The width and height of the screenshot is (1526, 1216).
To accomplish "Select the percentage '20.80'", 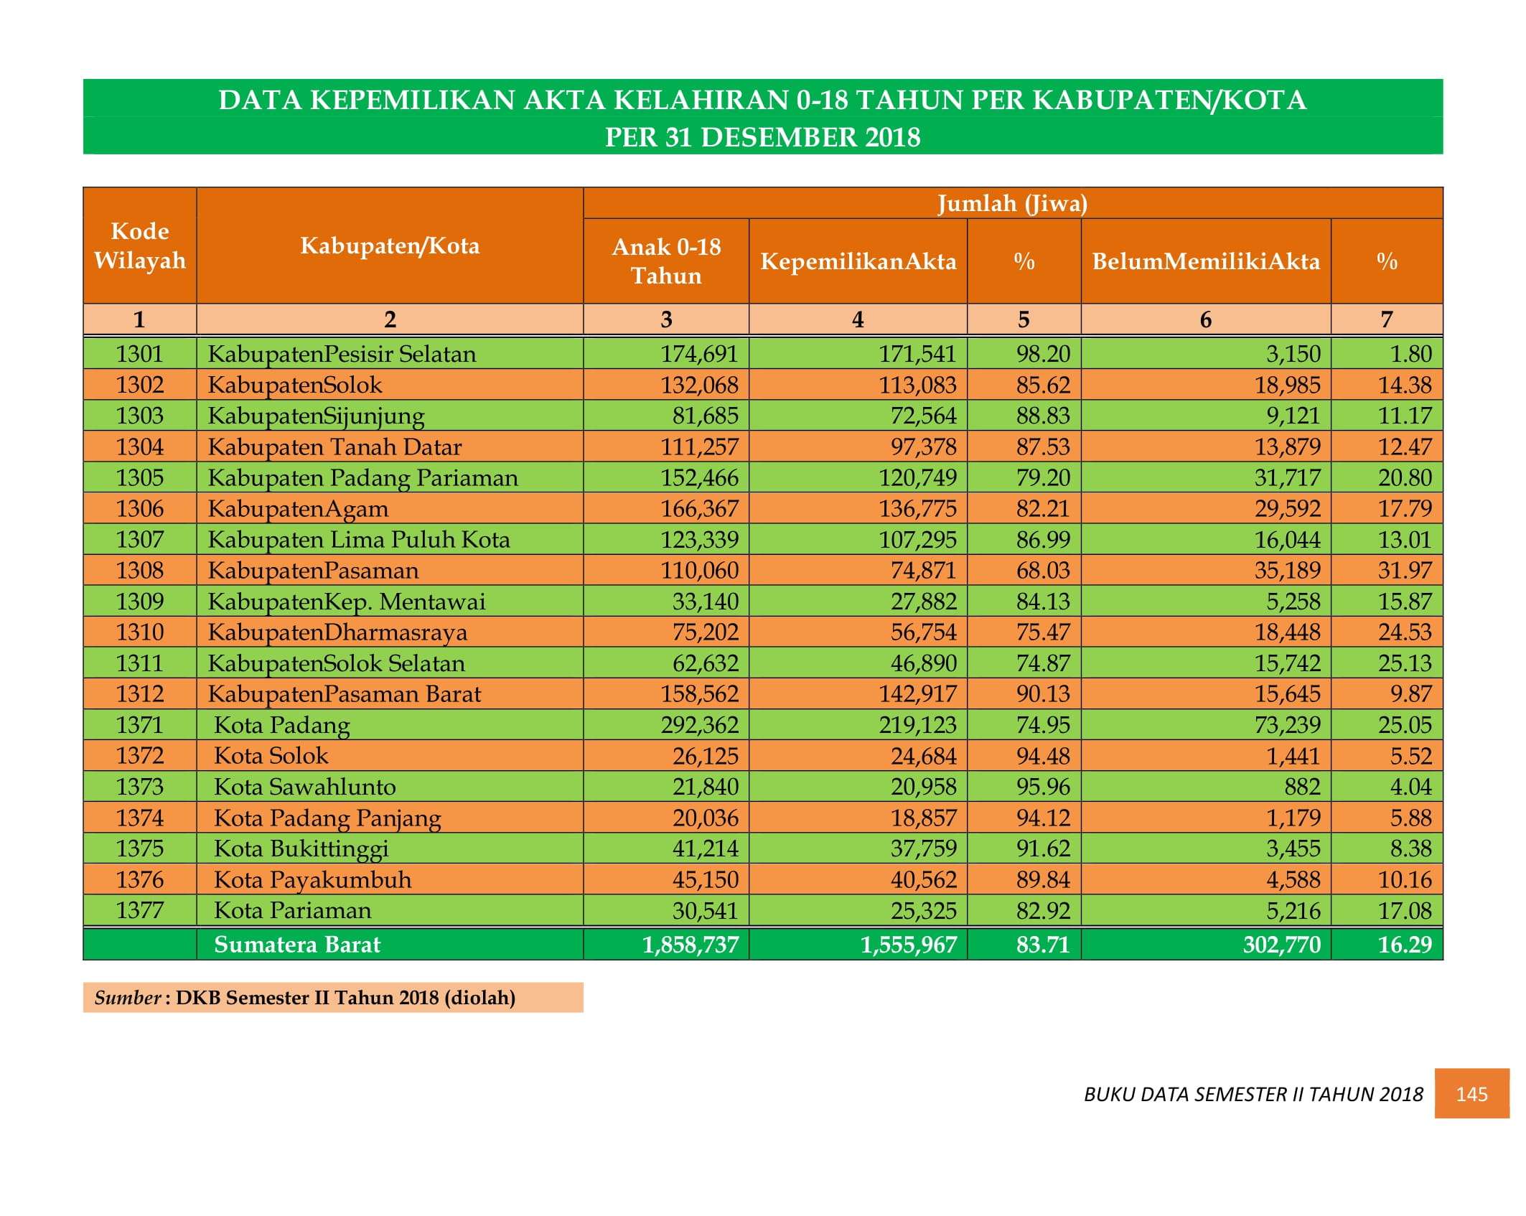I will (x=1405, y=477).
